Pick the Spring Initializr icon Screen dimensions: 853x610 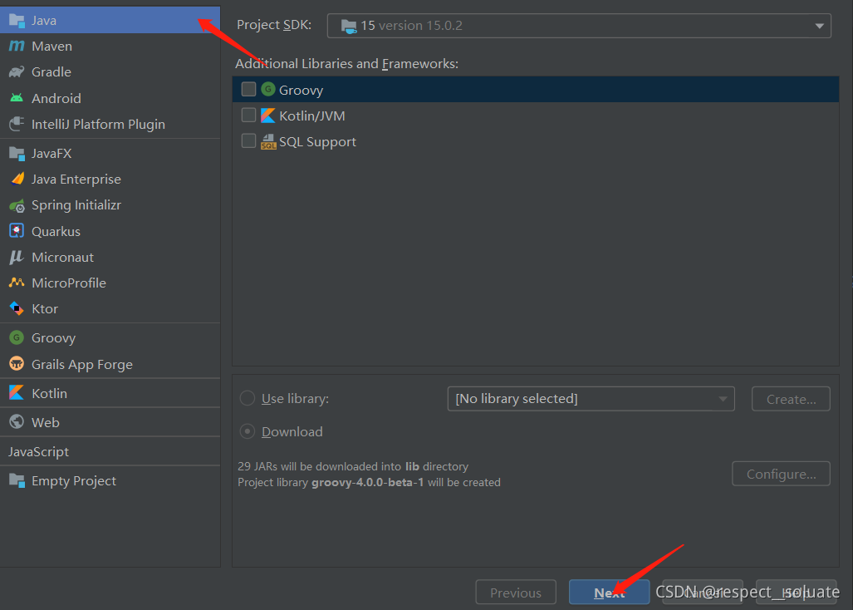point(17,206)
